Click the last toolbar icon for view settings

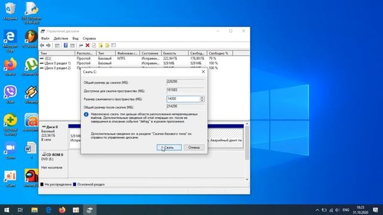click(x=113, y=45)
